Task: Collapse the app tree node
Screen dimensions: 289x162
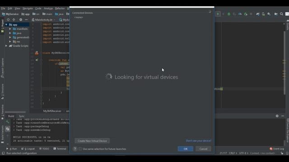Action: (6, 25)
